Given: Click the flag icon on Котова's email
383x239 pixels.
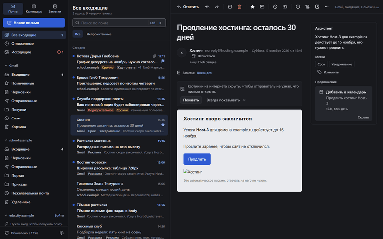Looking at the screenshot, I should [x=163, y=61].
